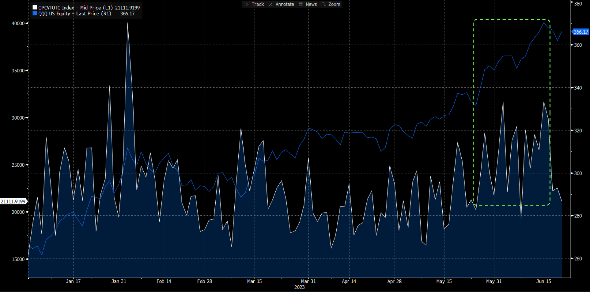
Task: Click the blue QQQ US Equity legend swatch
Action: tap(35, 13)
